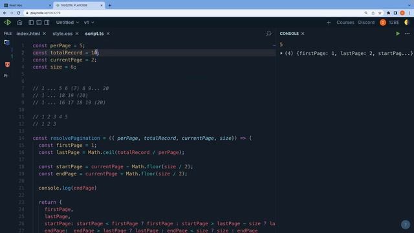Viewport: 414px width, 233px height.
Task: Click the browser forward arrow
Action: pos(12,13)
